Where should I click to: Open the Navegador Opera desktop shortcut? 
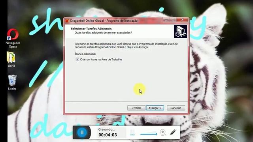(13, 38)
